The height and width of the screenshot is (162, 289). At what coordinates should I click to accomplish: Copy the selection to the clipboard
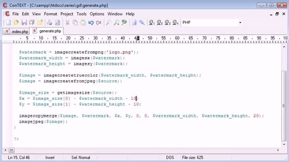point(75,22)
